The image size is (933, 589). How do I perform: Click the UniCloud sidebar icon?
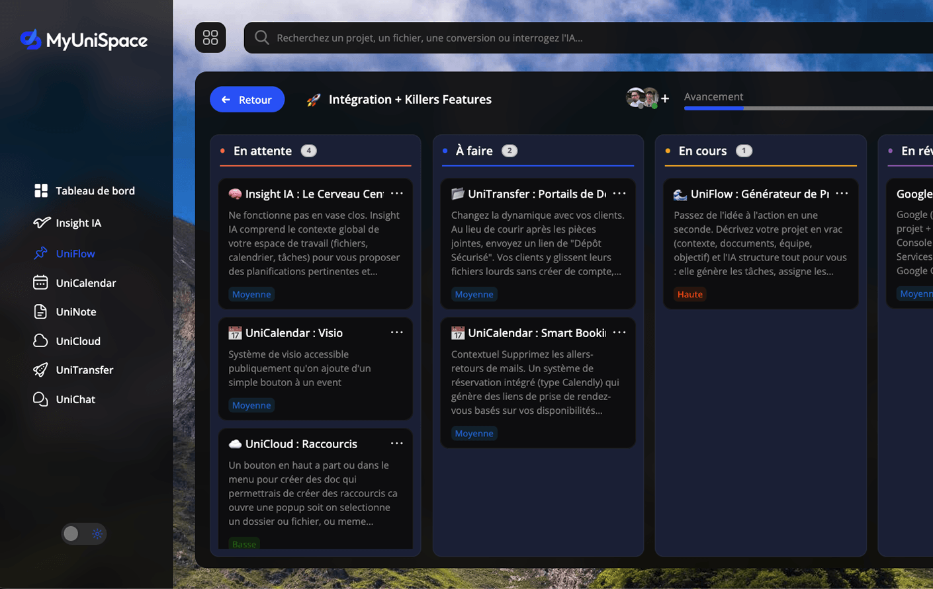click(x=40, y=340)
